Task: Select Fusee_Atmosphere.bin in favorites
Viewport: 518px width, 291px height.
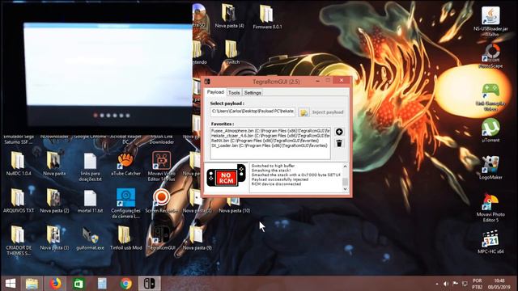Action: pos(270,131)
